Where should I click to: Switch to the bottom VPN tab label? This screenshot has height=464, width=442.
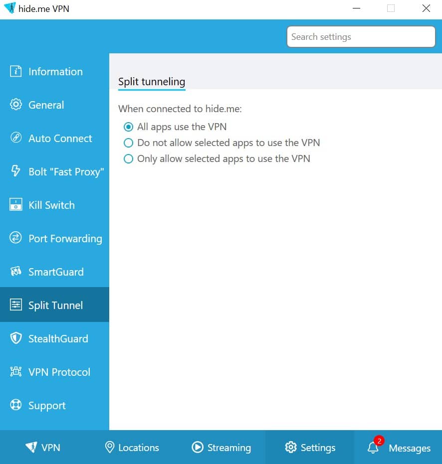(x=51, y=448)
